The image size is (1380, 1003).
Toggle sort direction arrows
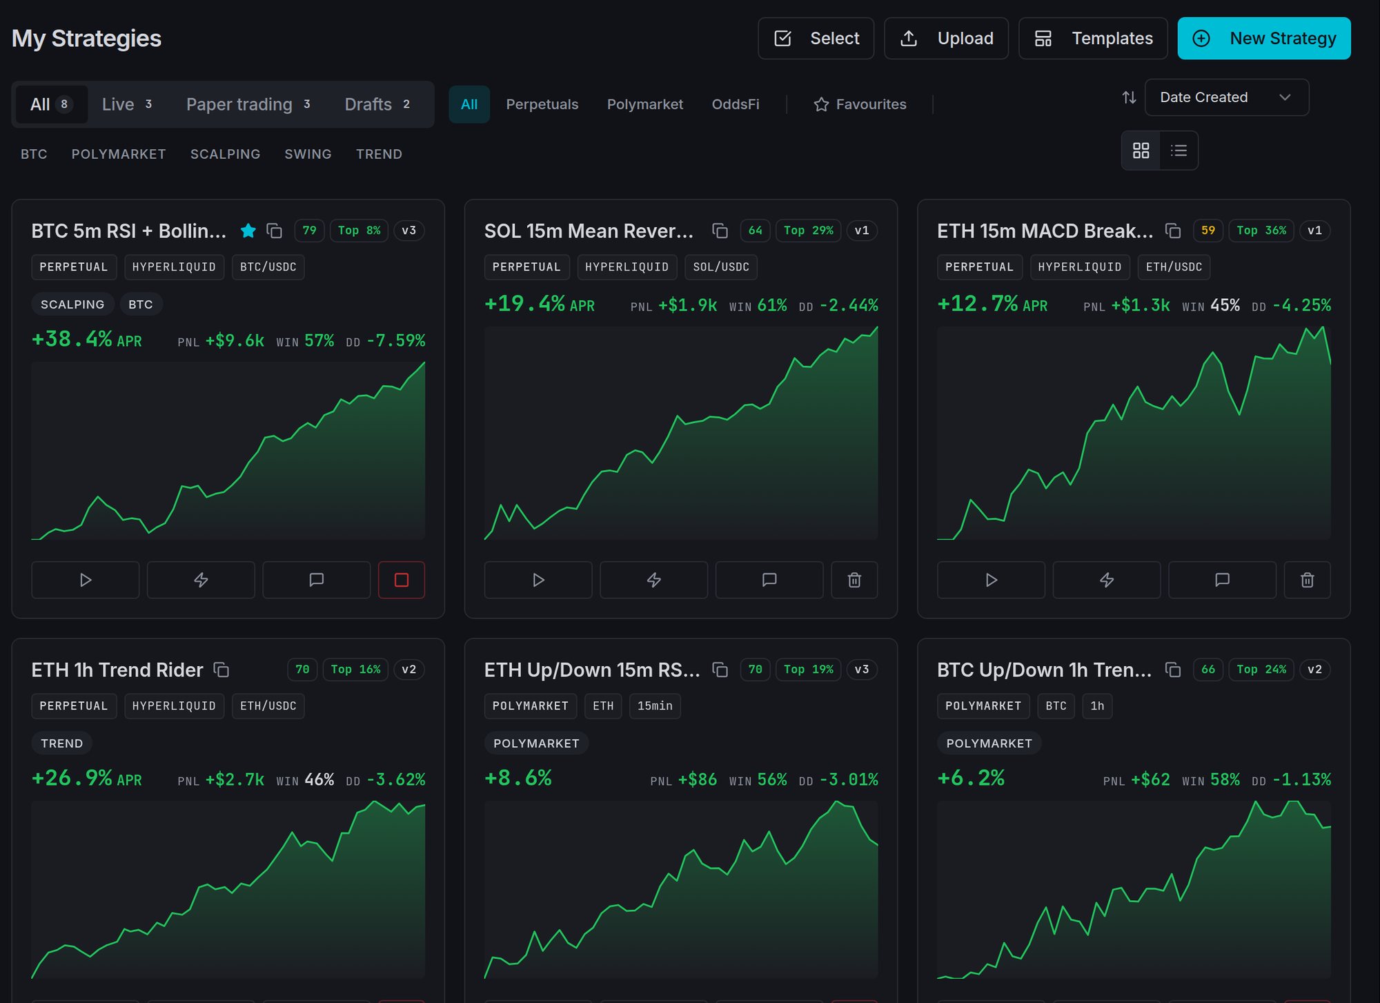[1129, 97]
